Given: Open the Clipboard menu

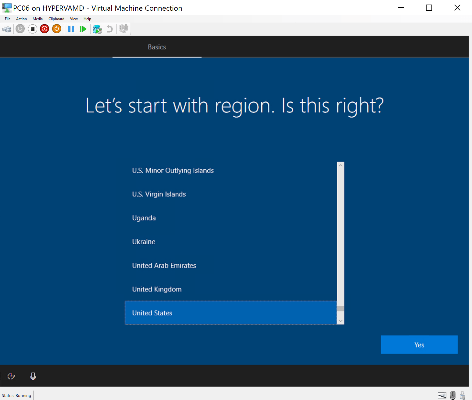Looking at the screenshot, I should [x=56, y=19].
